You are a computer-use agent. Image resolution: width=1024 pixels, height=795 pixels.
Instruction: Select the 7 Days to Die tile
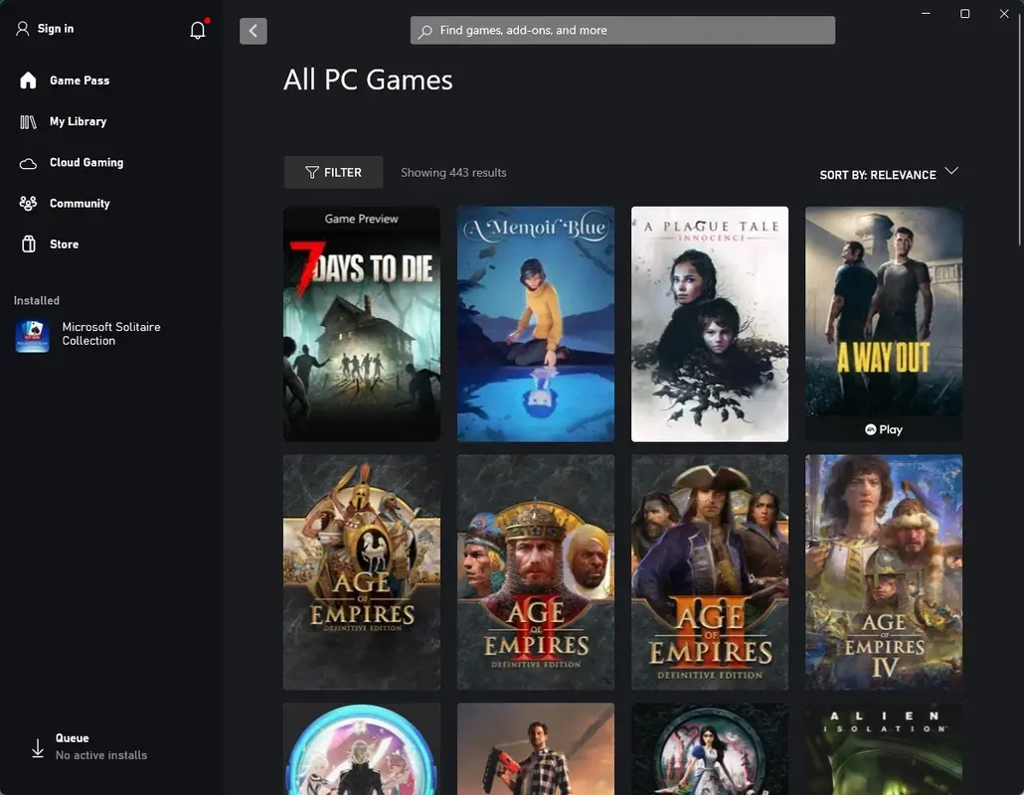361,323
